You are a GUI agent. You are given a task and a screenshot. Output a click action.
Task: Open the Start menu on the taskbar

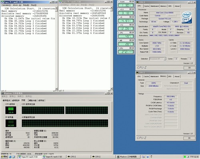(4, 157)
